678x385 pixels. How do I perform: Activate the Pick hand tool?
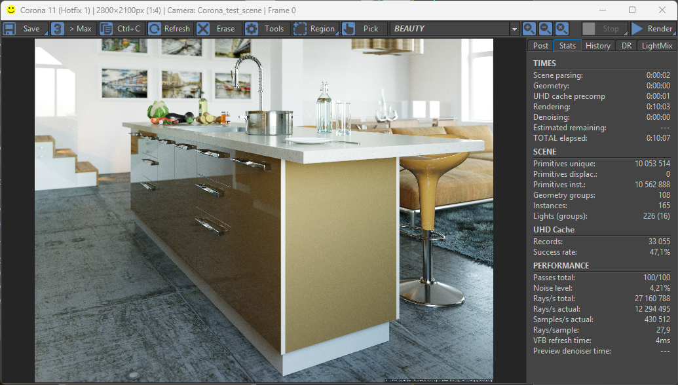[362, 29]
